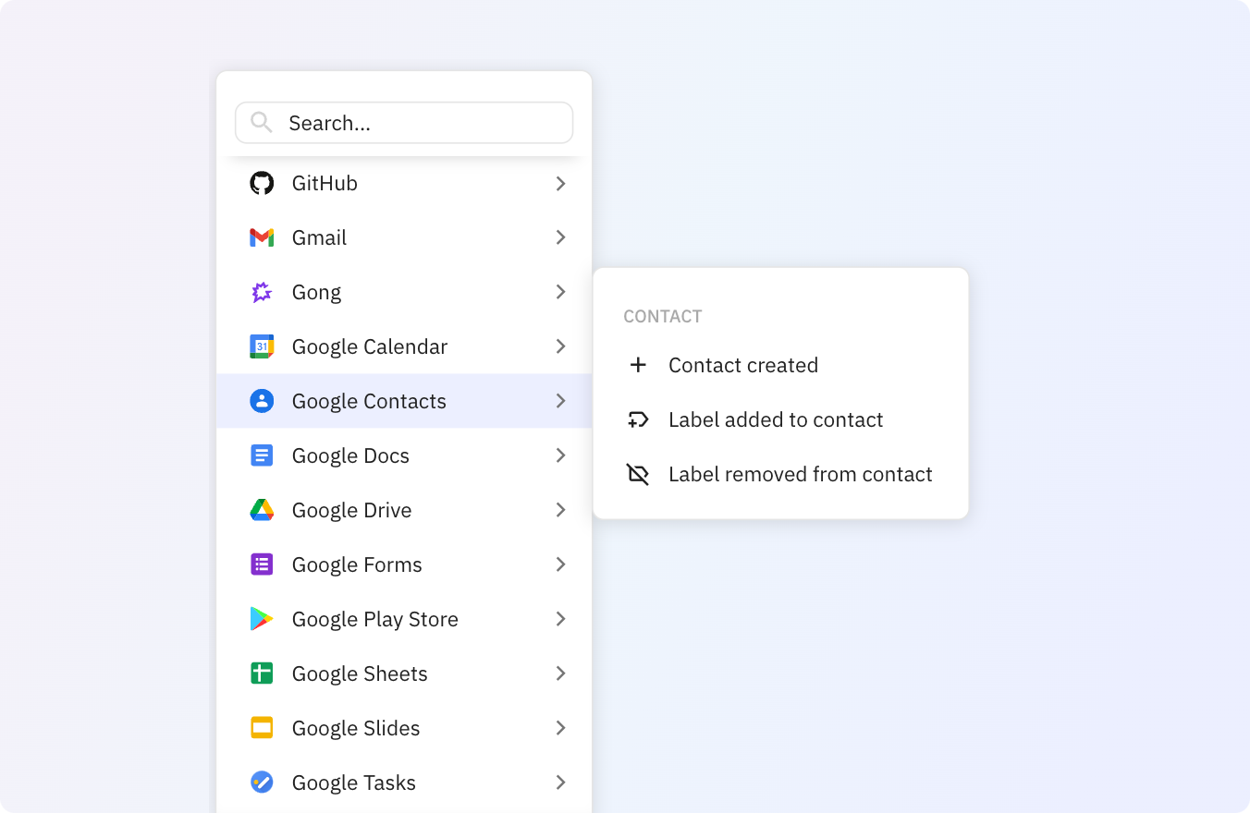
Task: Click the GitHub octocat icon
Action: 262,183
